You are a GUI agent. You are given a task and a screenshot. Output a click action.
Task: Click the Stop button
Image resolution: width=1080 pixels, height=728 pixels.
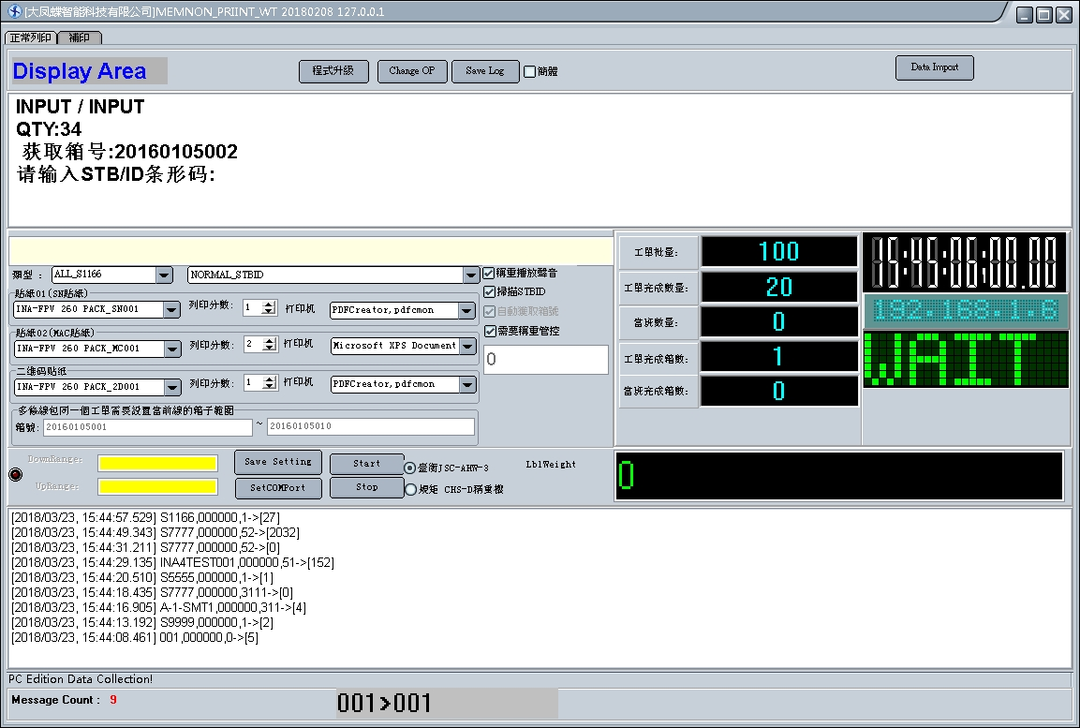pyautogui.click(x=367, y=487)
